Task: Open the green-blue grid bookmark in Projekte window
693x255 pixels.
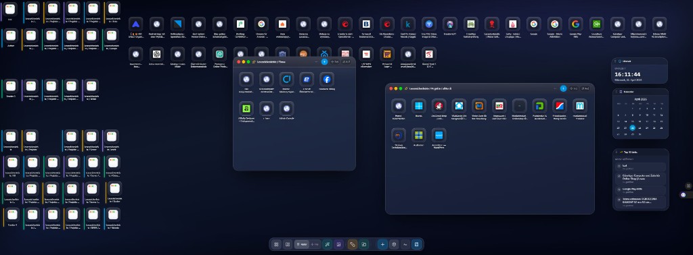Action: tap(418, 135)
